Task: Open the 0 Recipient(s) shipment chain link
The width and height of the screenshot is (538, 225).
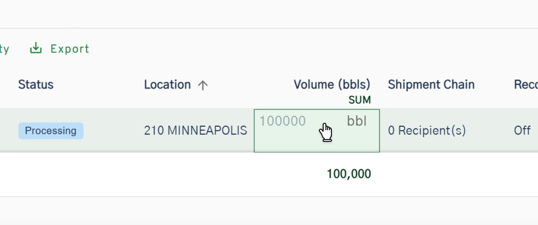Action: pos(427,131)
